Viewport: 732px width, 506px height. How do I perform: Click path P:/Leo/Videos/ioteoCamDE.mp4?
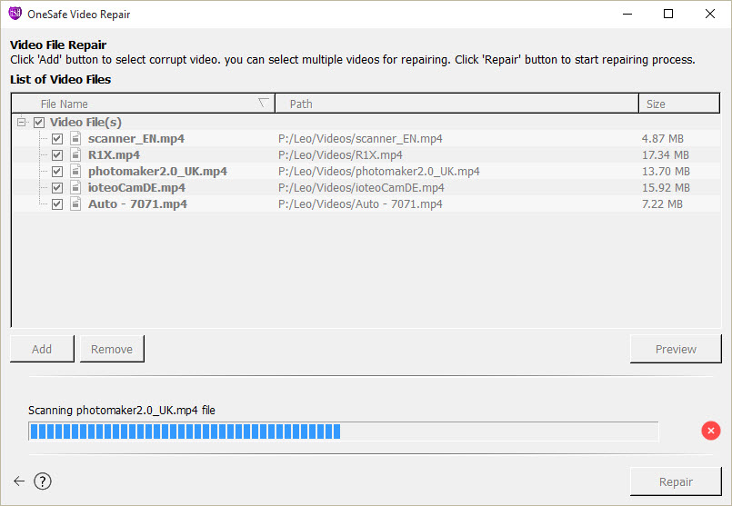(361, 187)
